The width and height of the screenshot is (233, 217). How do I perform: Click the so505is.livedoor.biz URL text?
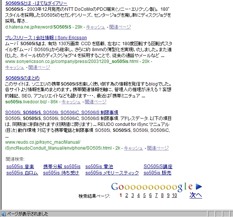26,102
